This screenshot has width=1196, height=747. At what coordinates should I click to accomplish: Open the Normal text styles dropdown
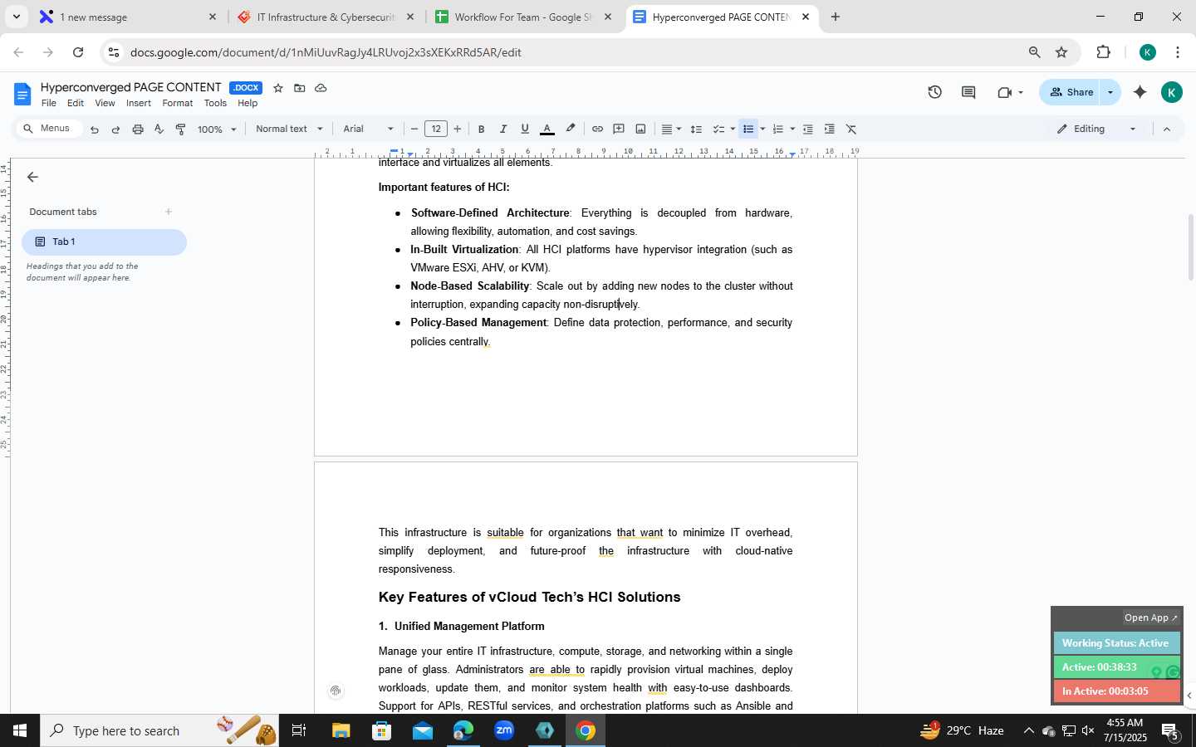pyautogui.click(x=289, y=129)
